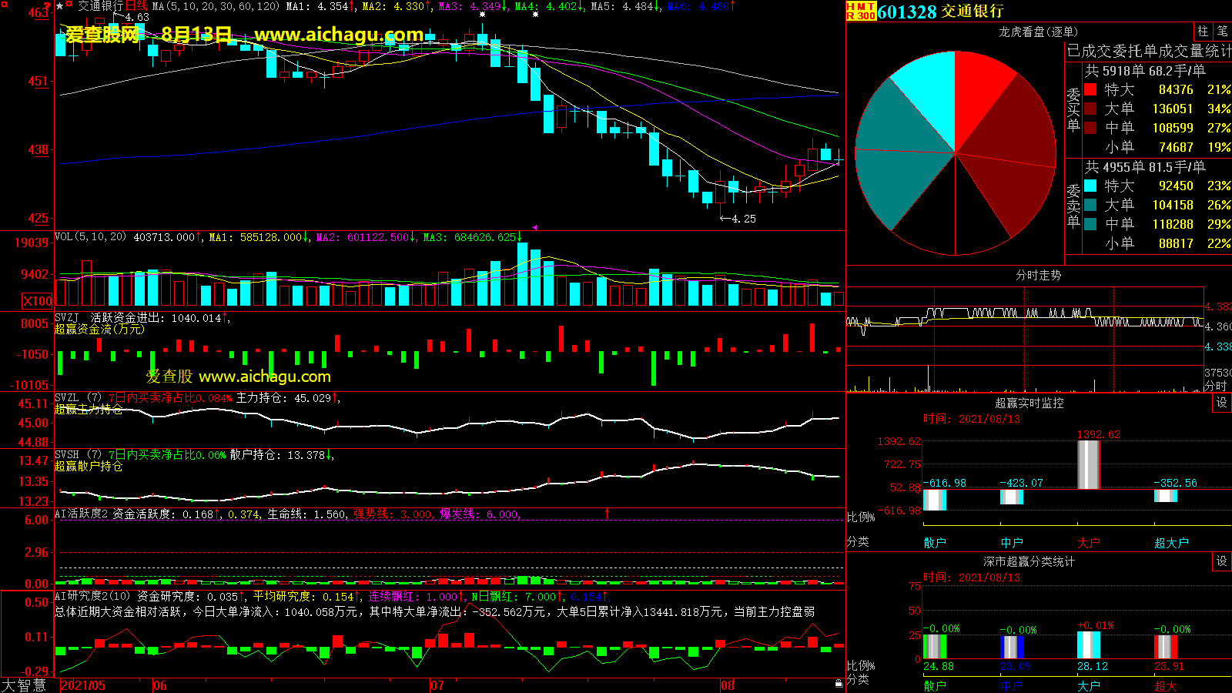Open 设 settings for 深市超赢分类统计

click(x=1221, y=561)
